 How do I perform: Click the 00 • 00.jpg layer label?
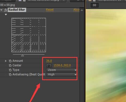click(x=7, y=5)
